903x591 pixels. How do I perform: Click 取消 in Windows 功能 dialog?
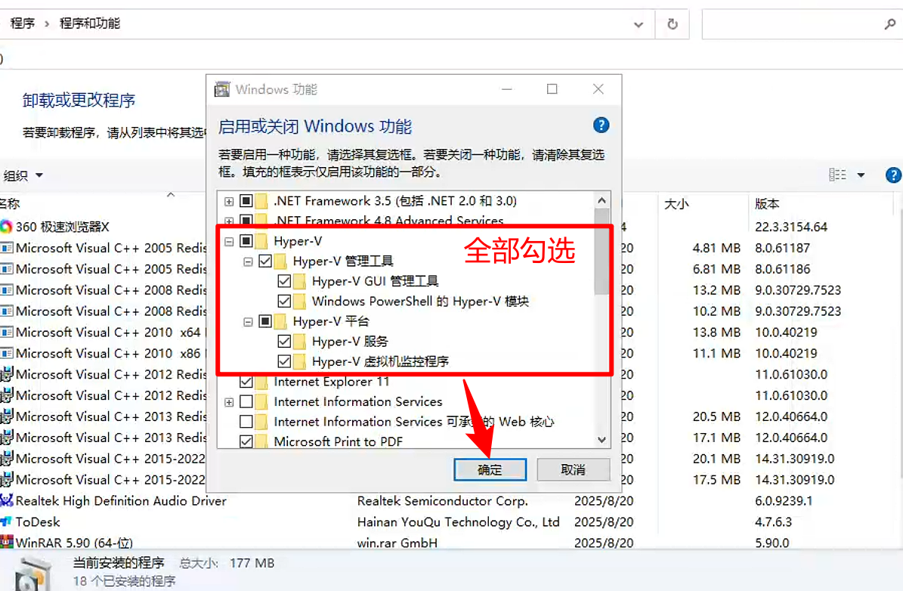pyautogui.click(x=573, y=470)
